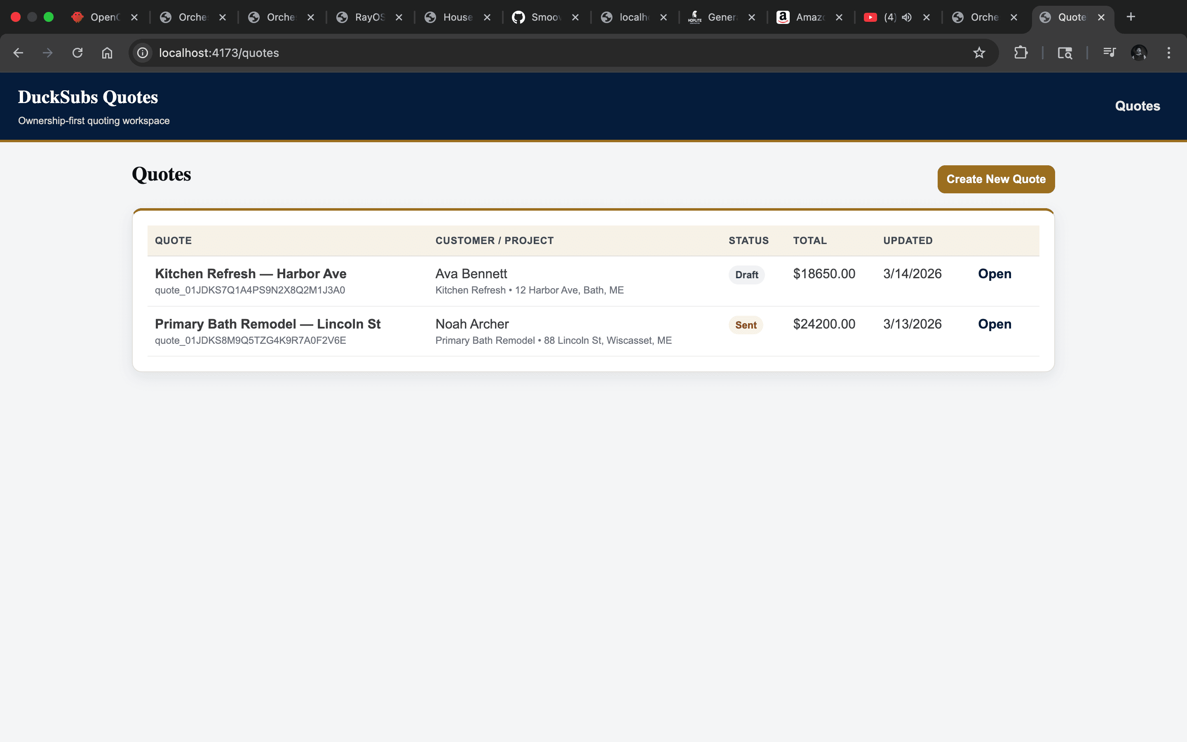Click the tab search icon in toolbar
This screenshot has height=742, width=1187.
point(1064,52)
